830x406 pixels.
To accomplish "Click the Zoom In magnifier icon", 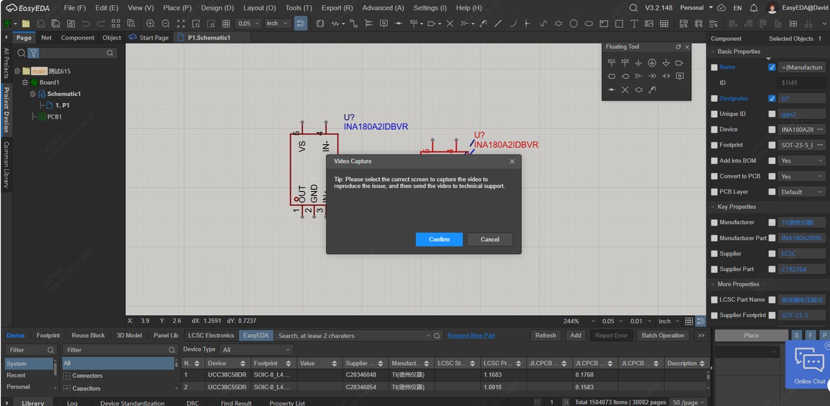I will pos(150,23).
